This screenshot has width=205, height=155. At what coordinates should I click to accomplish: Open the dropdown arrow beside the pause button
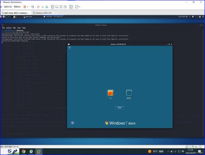[28, 6]
